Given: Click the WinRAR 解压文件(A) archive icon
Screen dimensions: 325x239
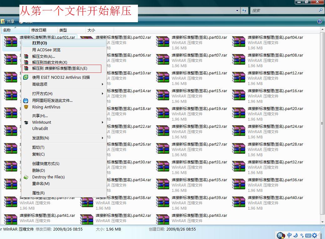Looking at the screenshot, I should [26, 57].
